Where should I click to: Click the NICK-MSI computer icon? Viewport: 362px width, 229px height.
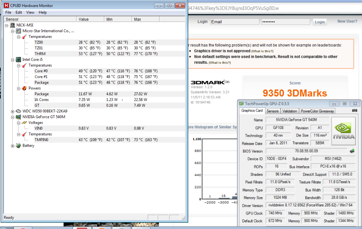click(12, 25)
